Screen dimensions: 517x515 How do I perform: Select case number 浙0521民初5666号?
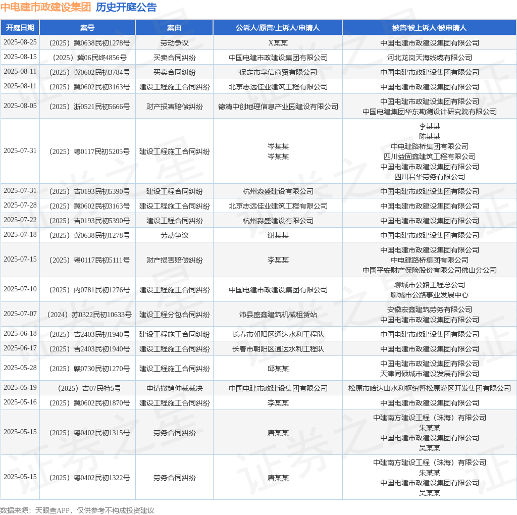(90, 107)
